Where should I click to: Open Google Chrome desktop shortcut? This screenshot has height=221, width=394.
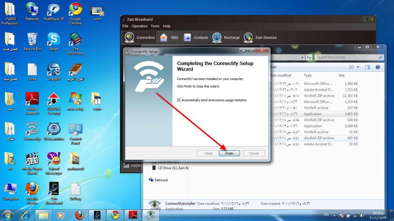[x=75, y=14]
